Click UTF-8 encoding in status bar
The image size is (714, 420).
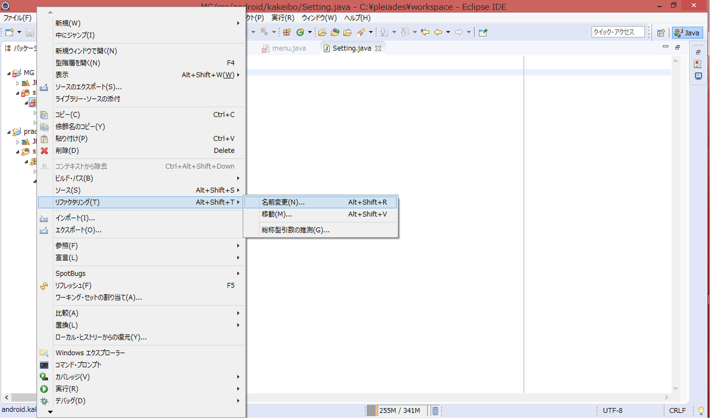tap(612, 410)
